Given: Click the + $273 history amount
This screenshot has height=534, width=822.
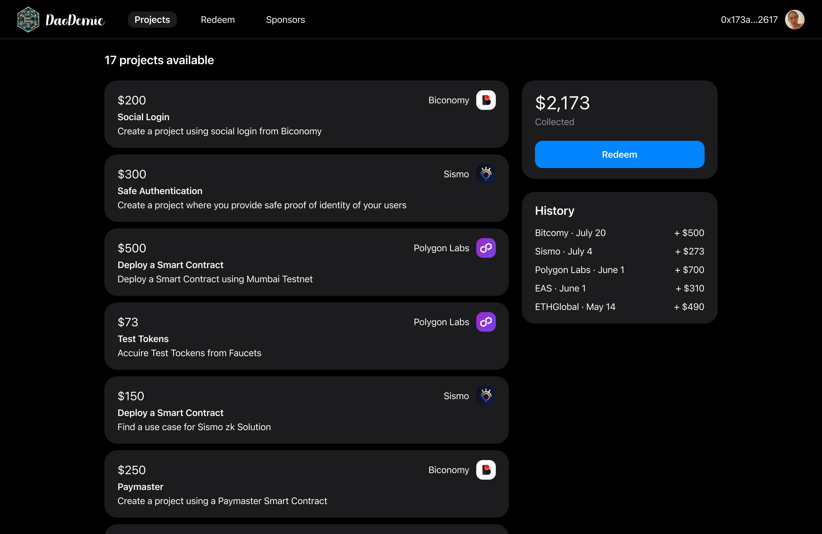Looking at the screenshot, I should point(689,252).
